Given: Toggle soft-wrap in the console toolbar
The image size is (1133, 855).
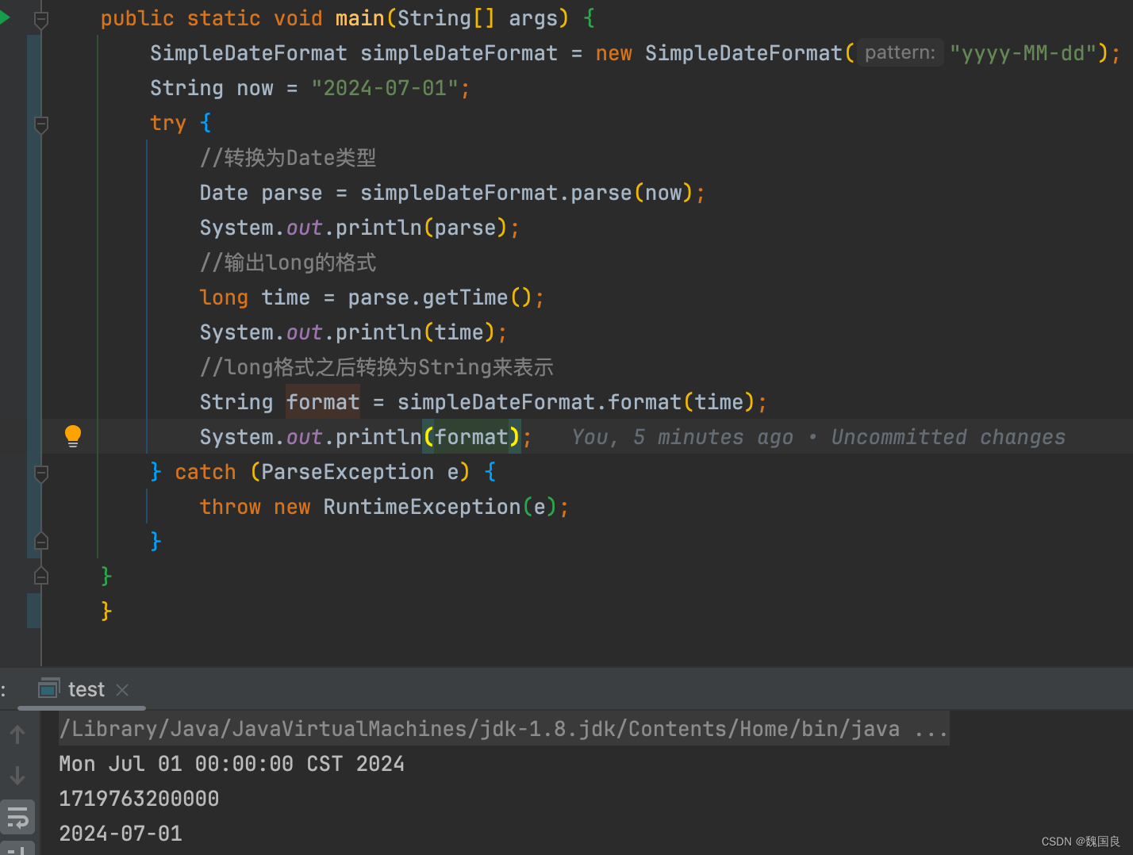Looking at the screenshot, I should 17,816.
